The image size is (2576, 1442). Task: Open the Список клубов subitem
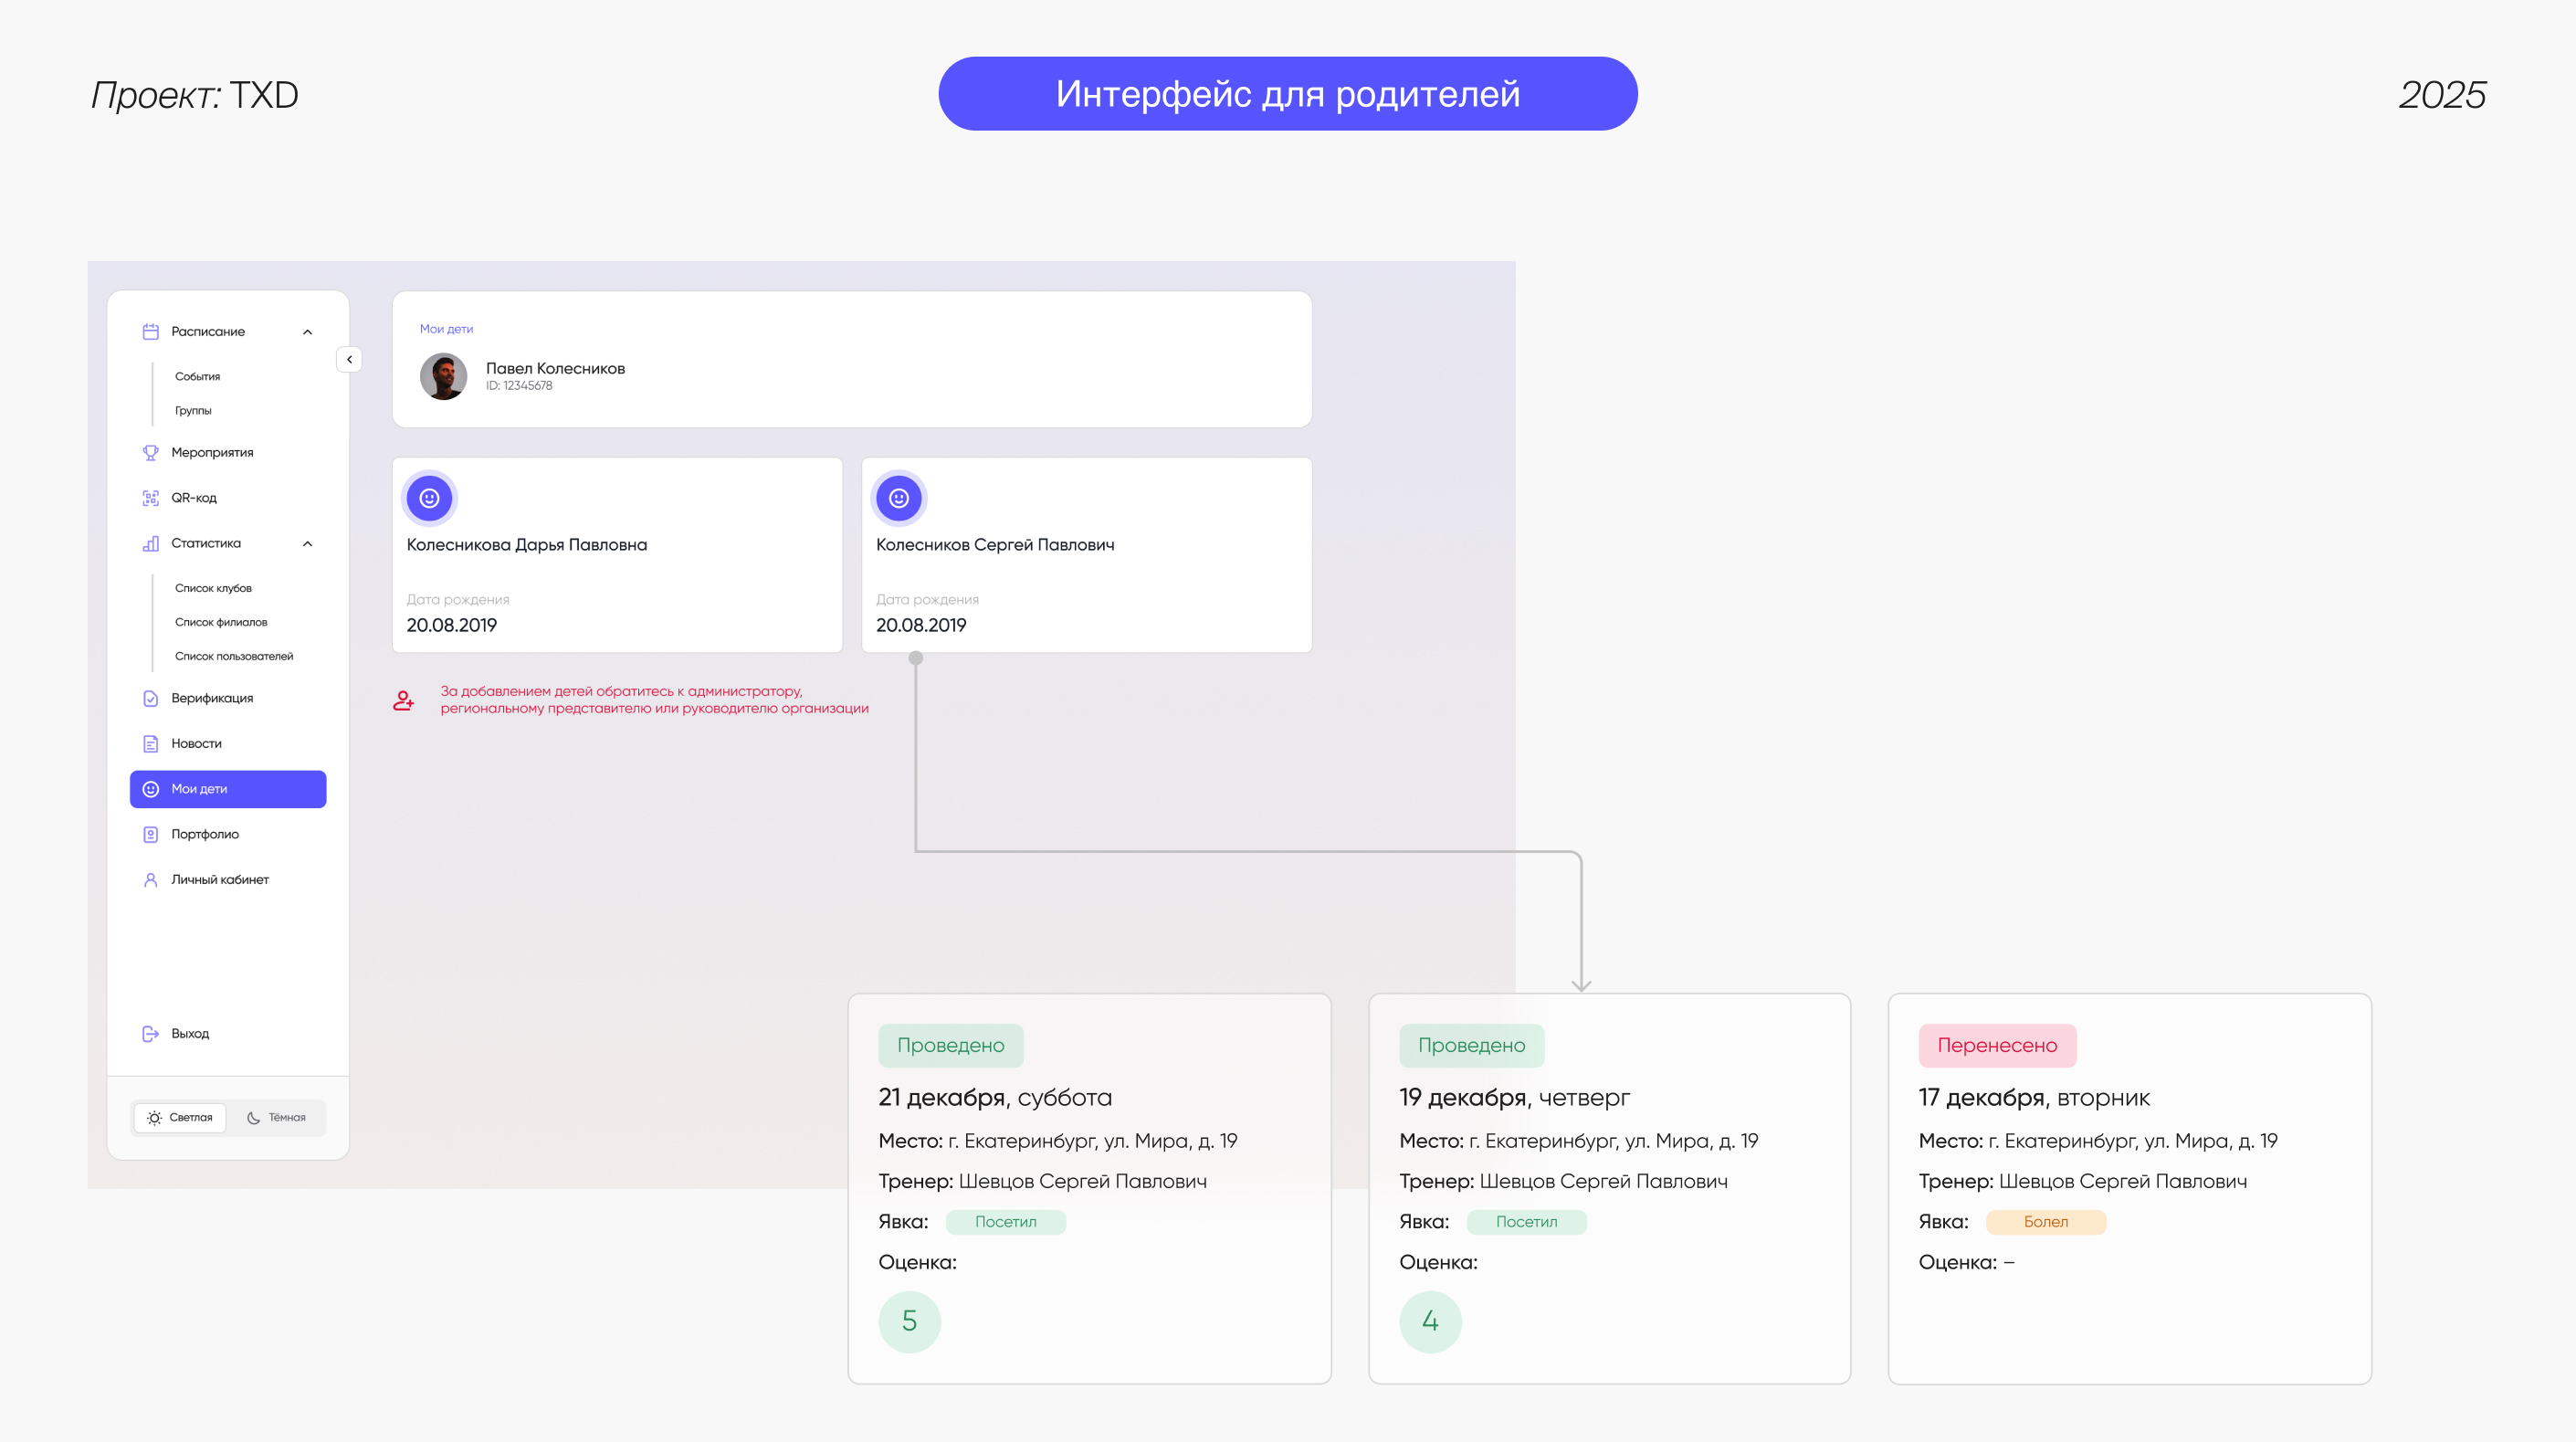click(213, 588)
